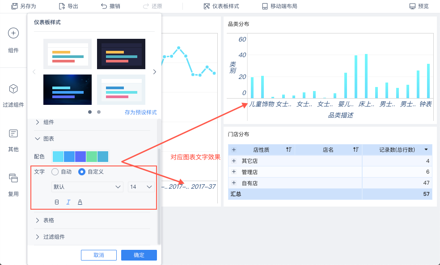The height and width of the screenshot is (265, 440).
Task: Click the 撤销 undo toolbar item
Action: [110, 6]
